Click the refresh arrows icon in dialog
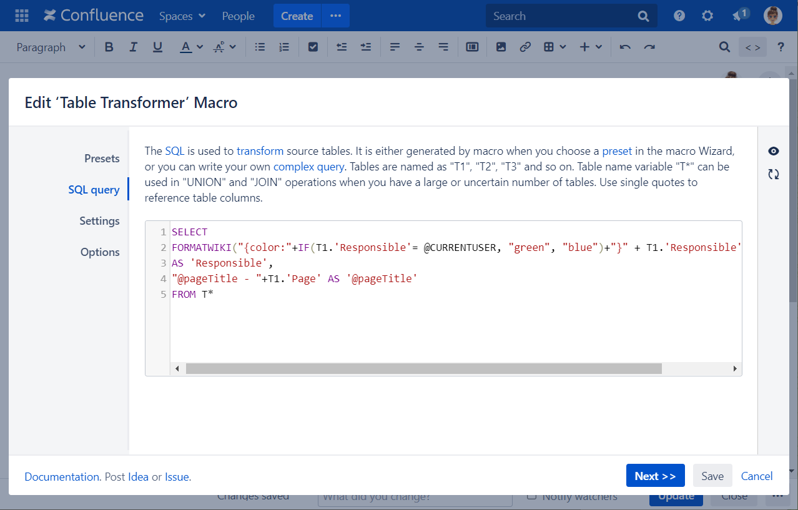 click(x=774, y=174)
